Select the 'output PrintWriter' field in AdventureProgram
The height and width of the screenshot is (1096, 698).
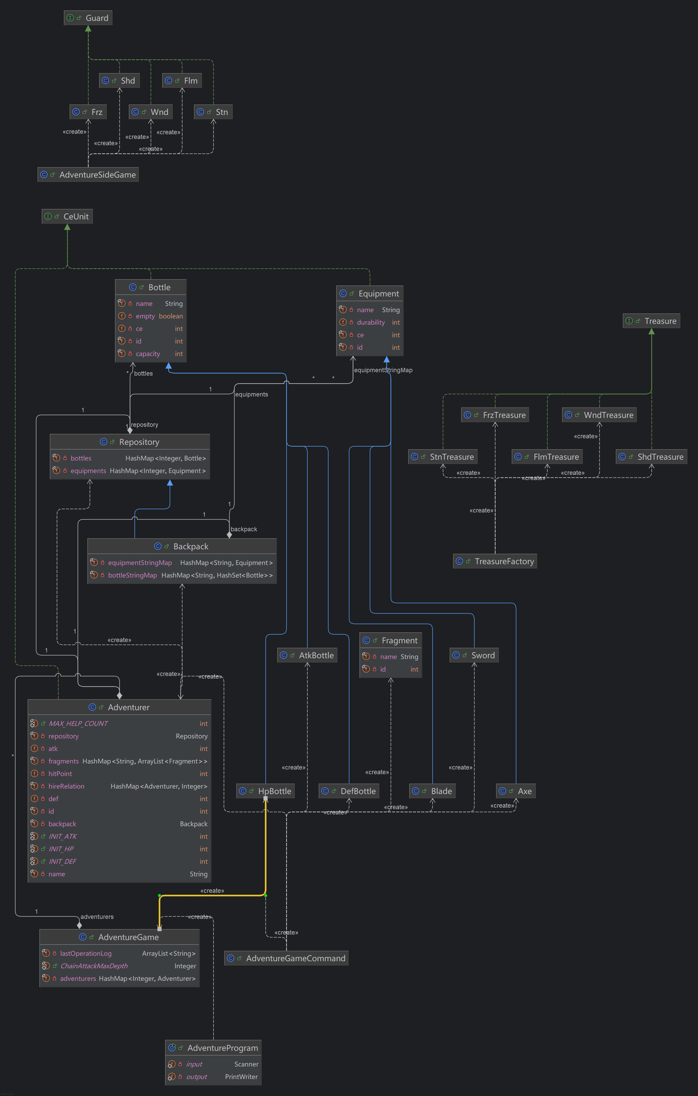click(213, 1076)
